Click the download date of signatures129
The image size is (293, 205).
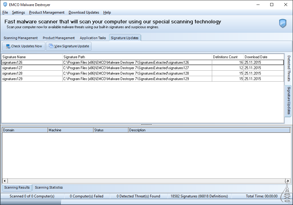(264, 79)
